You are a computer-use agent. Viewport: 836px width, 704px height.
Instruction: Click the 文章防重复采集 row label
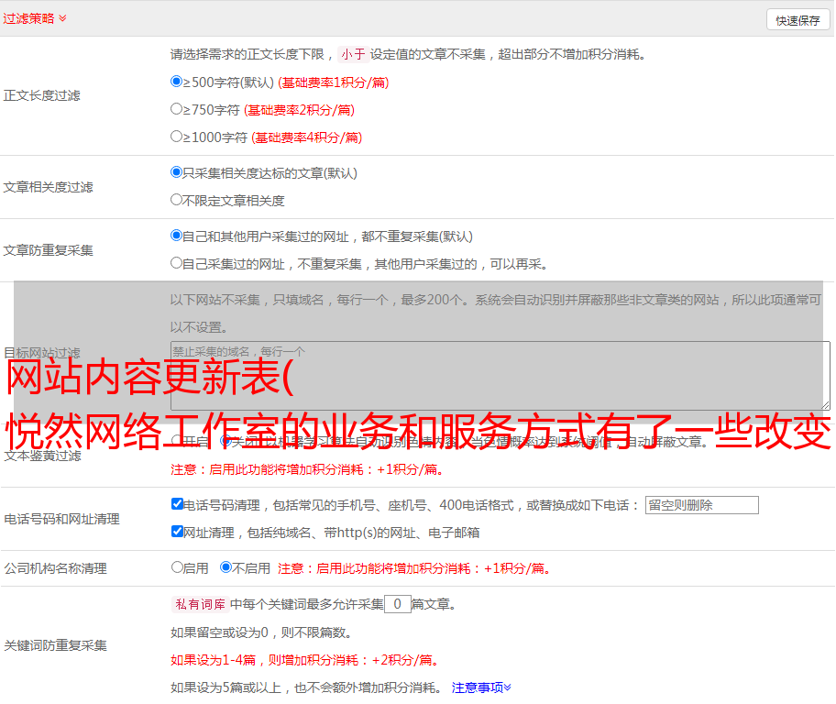[x=48, y=250]
